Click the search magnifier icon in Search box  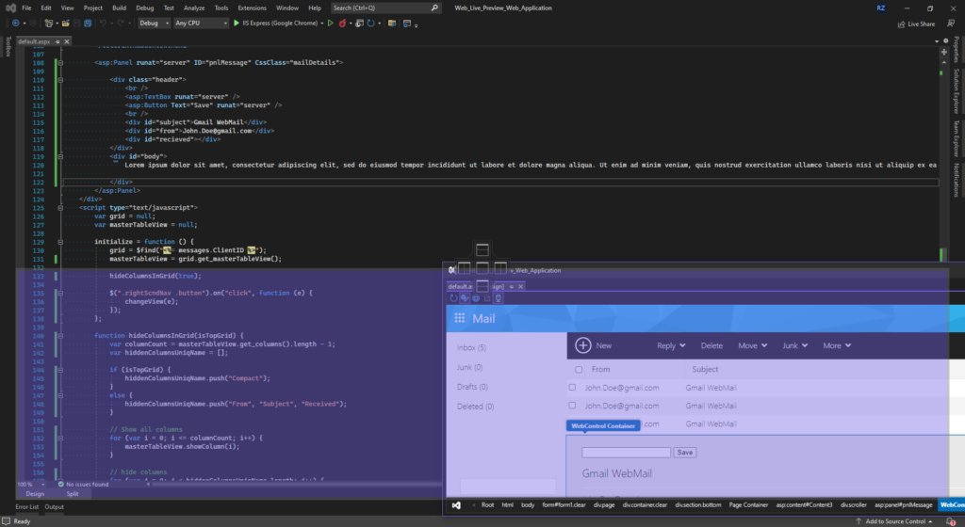434,8
